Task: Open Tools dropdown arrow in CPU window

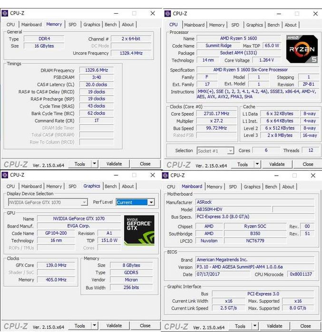Action: [257, 164]
